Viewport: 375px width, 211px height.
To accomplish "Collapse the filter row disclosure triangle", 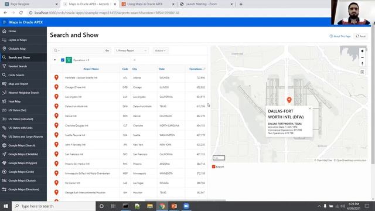I will click(54, 60).
